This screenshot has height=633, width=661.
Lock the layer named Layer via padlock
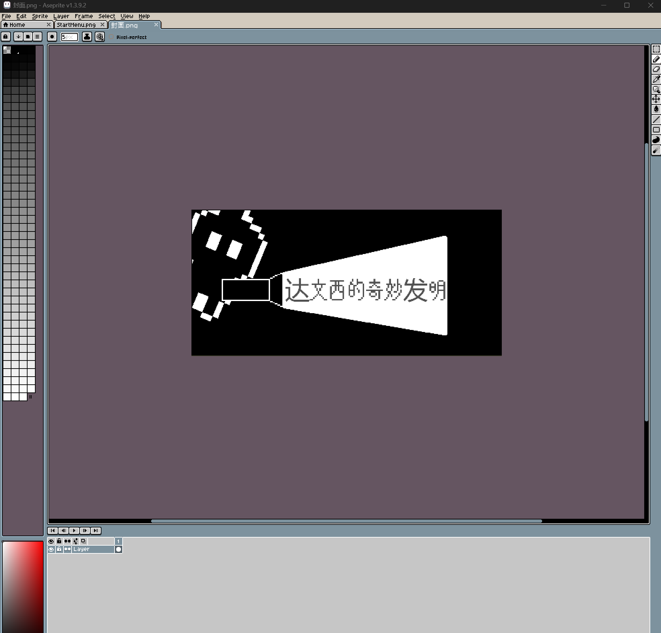59,549
